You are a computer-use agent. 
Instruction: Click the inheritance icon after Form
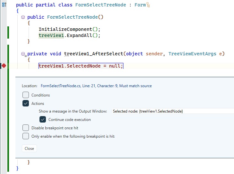coord(148,5)
